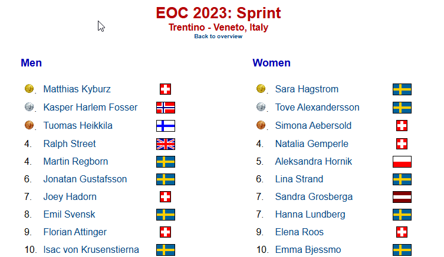
Task: Click the Polish flag beside Aleksandra Hornik
Action: pos(402,162)
